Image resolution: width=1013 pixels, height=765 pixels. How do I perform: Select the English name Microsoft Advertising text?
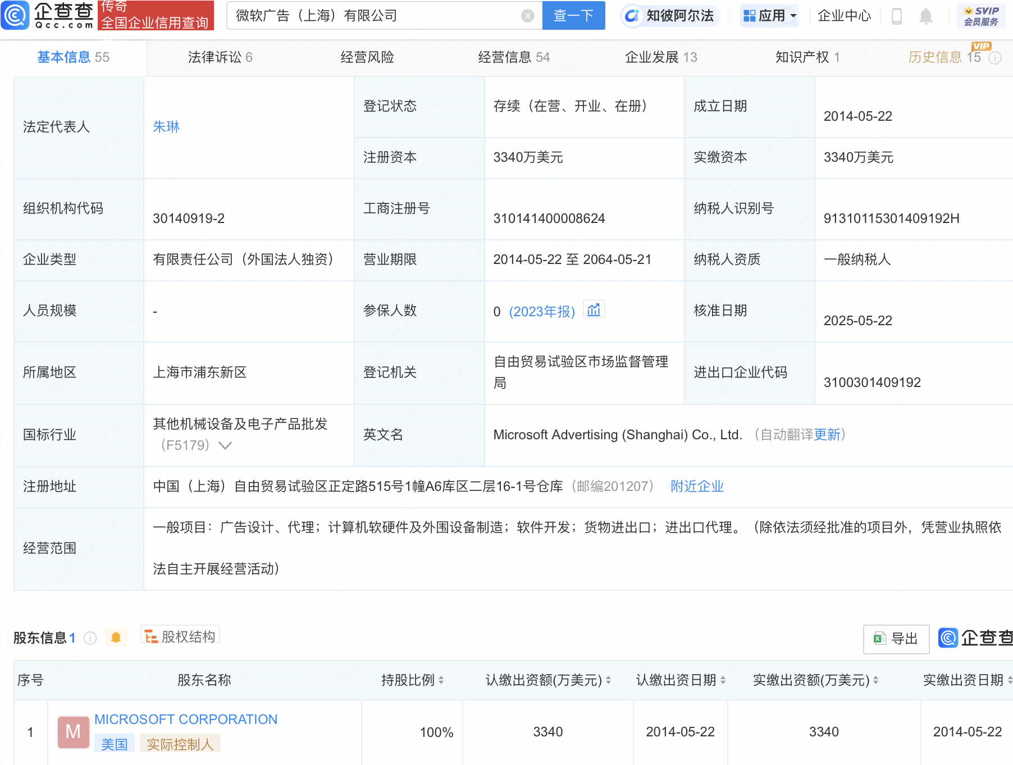pyautogui.click(x=618, y=435)
